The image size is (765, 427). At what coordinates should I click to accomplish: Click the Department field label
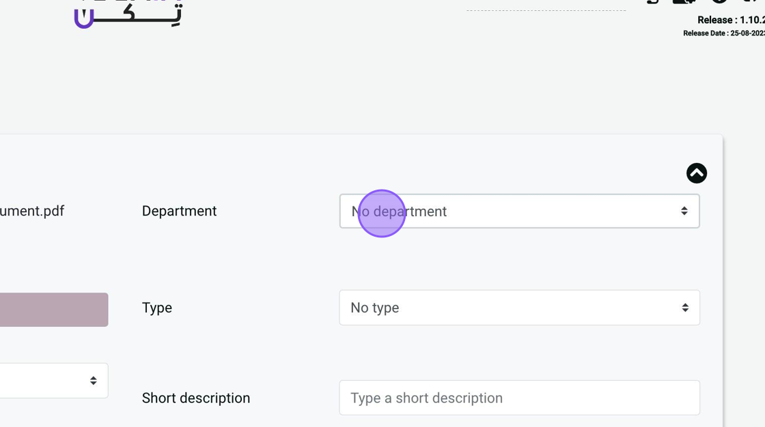tap(179, 211)
